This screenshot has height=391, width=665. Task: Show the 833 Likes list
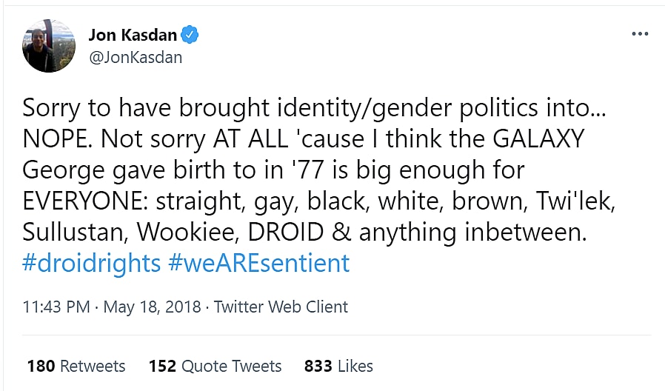tap(338, 366)
